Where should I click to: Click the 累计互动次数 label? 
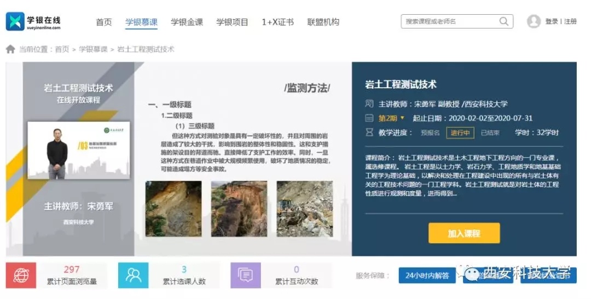296,281
